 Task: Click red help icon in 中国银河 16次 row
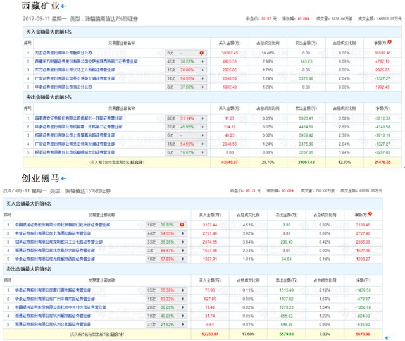tap(182, 225)
